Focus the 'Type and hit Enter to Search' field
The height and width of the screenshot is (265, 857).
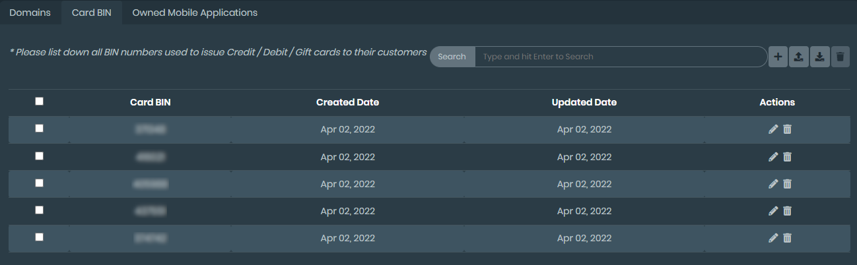click(621, 57)
